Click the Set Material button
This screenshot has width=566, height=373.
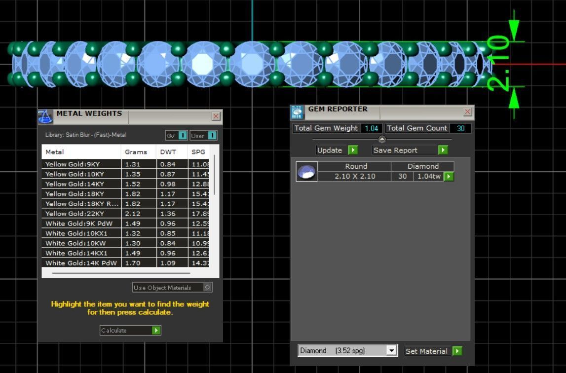click(x=433, y=351)
